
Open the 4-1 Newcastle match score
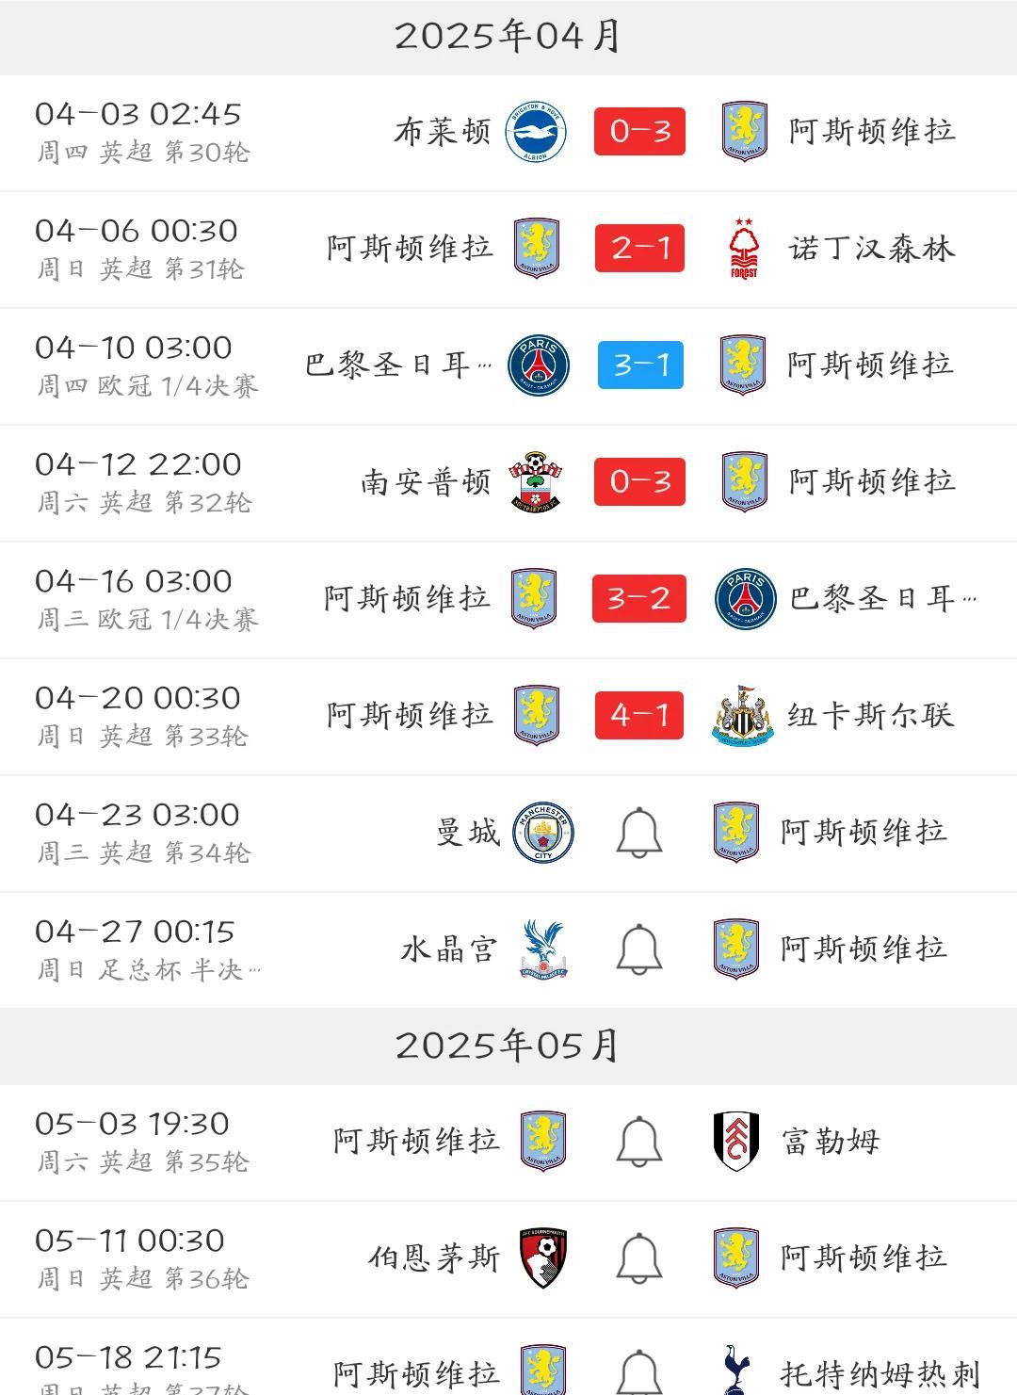click(x=639, y=716)
